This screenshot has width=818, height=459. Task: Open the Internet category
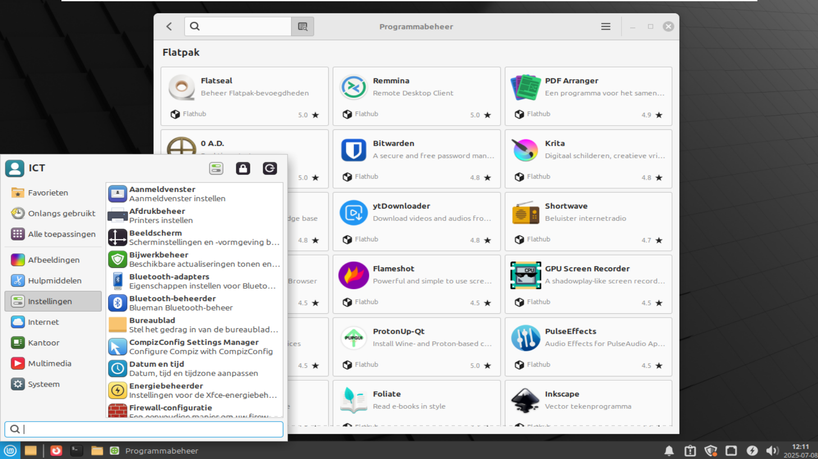(53, 322)
